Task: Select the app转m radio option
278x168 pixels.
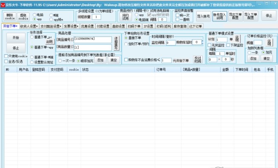Action: tap(51, 20)
